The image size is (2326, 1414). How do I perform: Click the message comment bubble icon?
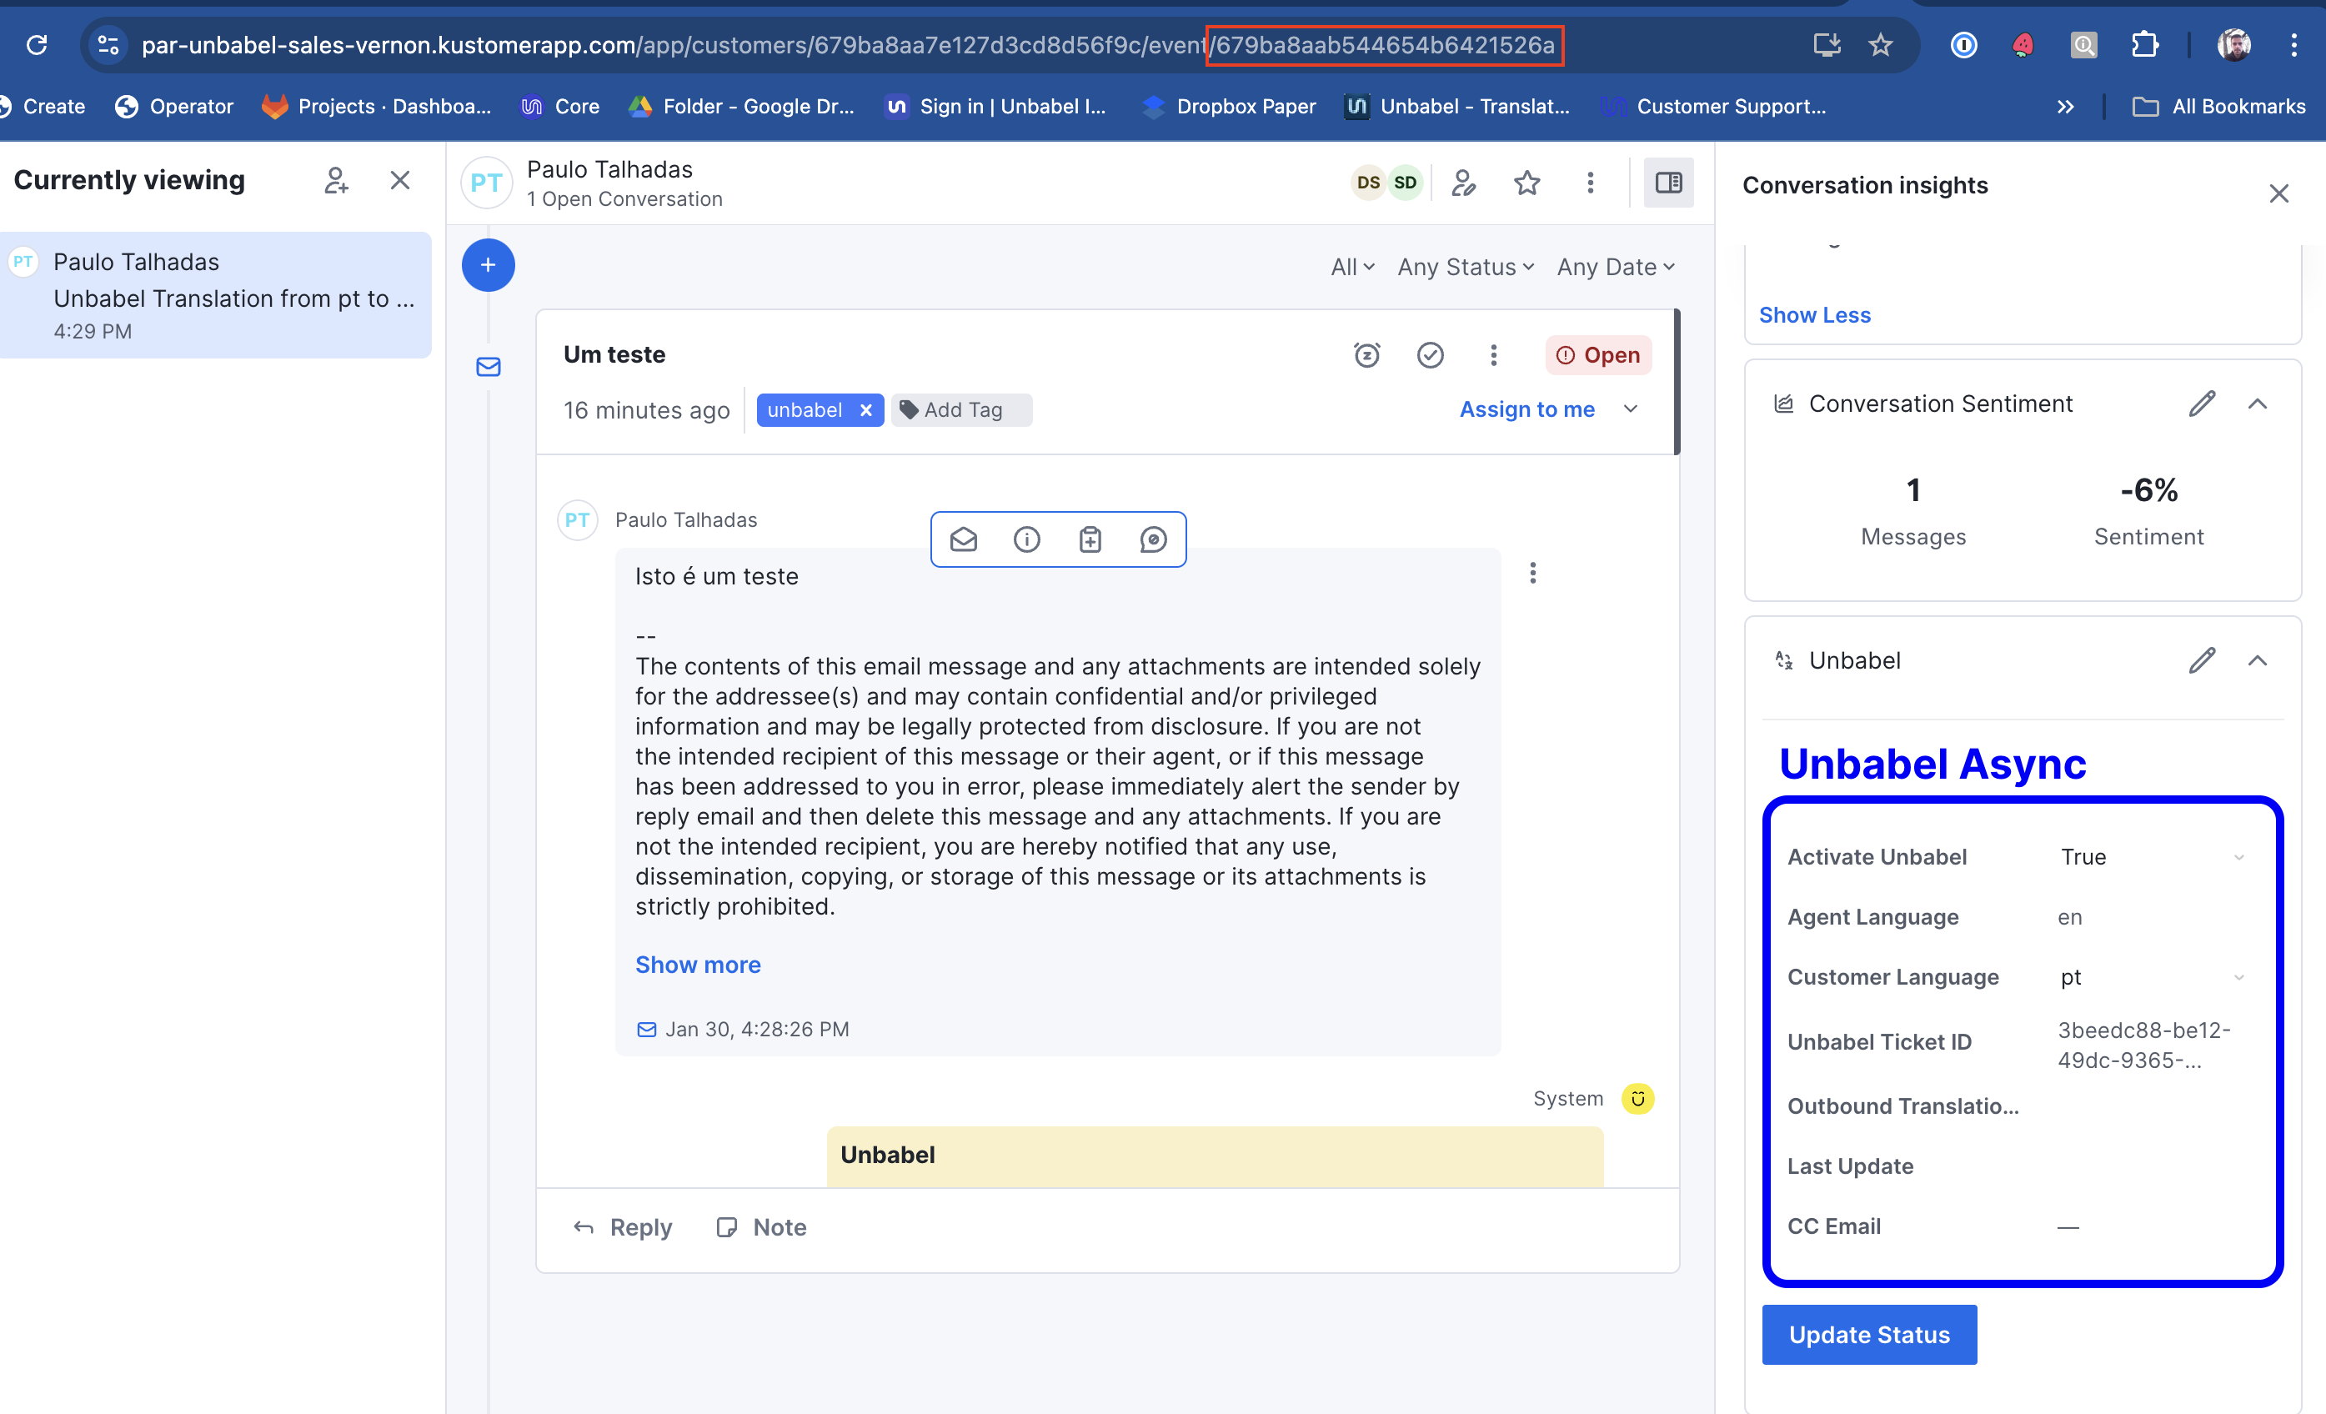click(x=1154, y=539)
